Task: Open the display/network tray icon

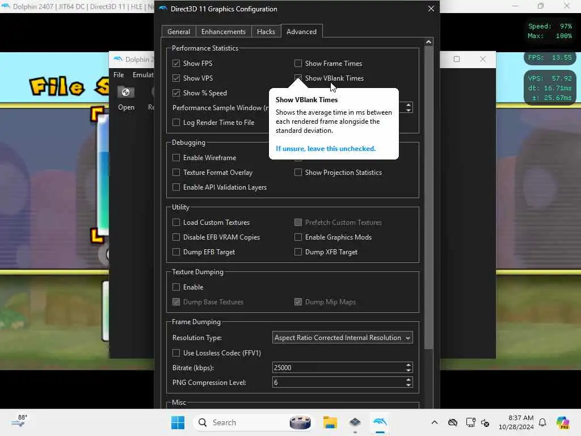Action: pyautogui.click(x=470, y=422)
